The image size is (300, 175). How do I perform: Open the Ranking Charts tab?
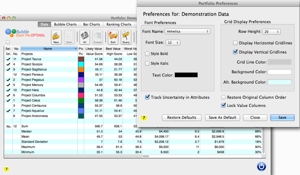119,25
